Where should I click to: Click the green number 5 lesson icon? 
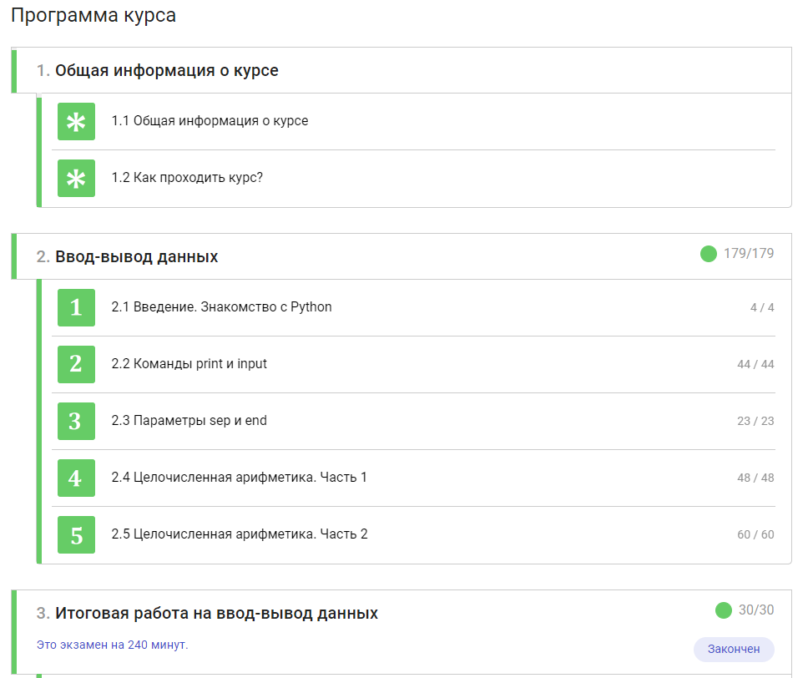[76, 534]
